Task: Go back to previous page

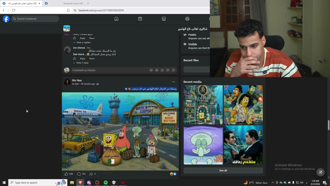Action: [3, 10]
